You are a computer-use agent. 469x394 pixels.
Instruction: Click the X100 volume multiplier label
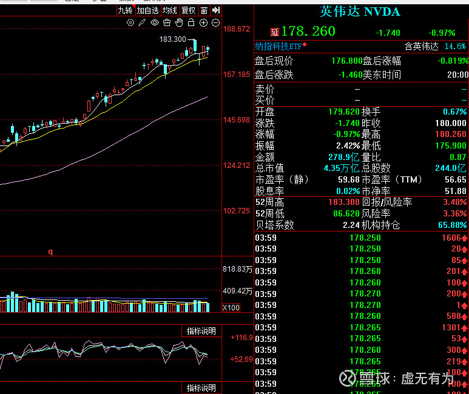[x=231, y=307]
